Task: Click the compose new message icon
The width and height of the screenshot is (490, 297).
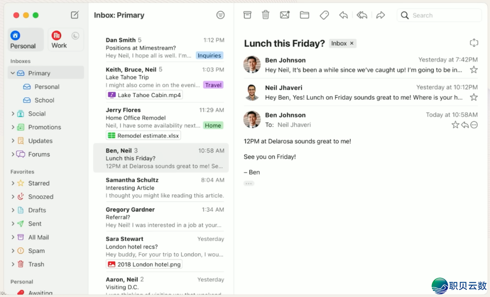Action: click(75, 15)
